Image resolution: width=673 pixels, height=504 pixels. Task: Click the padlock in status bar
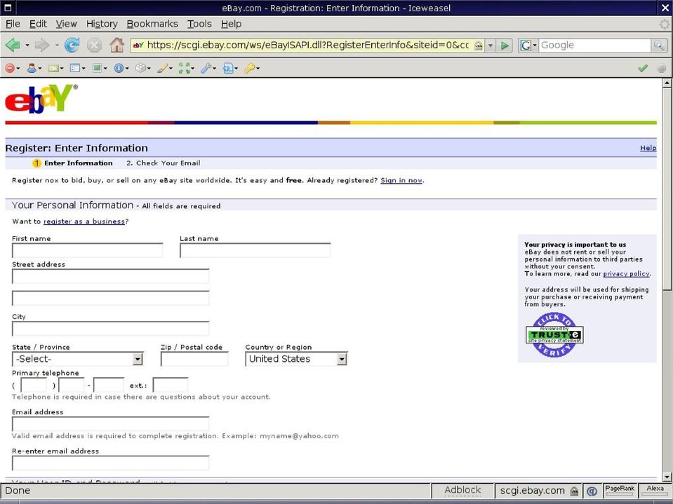574,491
